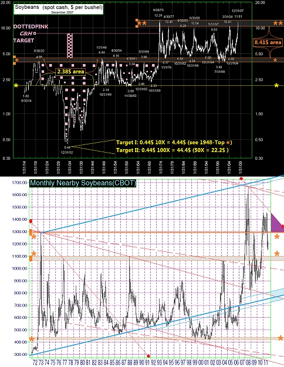Click orange asterisk beside the 1300.00 line
Viewport: 284px width, 367px height.
click(33, 237)
